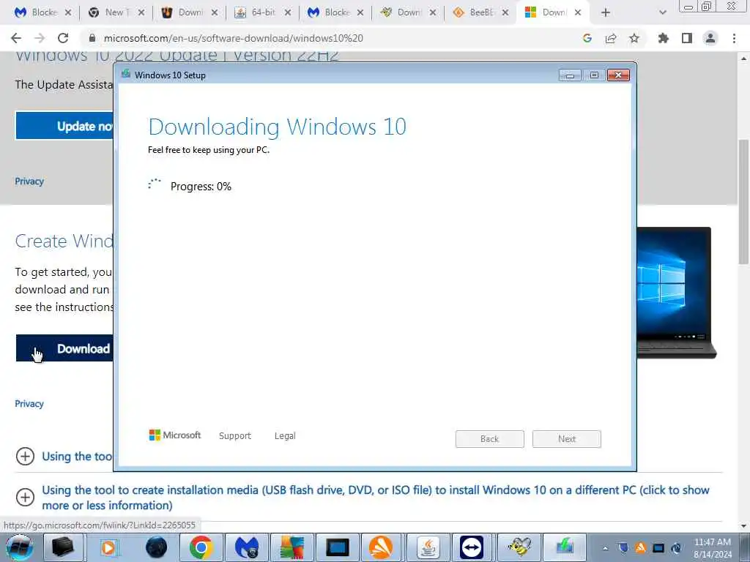Viewport: 750px width, 562px height.
Task: Open Support link in Windows 10 Setup
Action: coord(235,436)
